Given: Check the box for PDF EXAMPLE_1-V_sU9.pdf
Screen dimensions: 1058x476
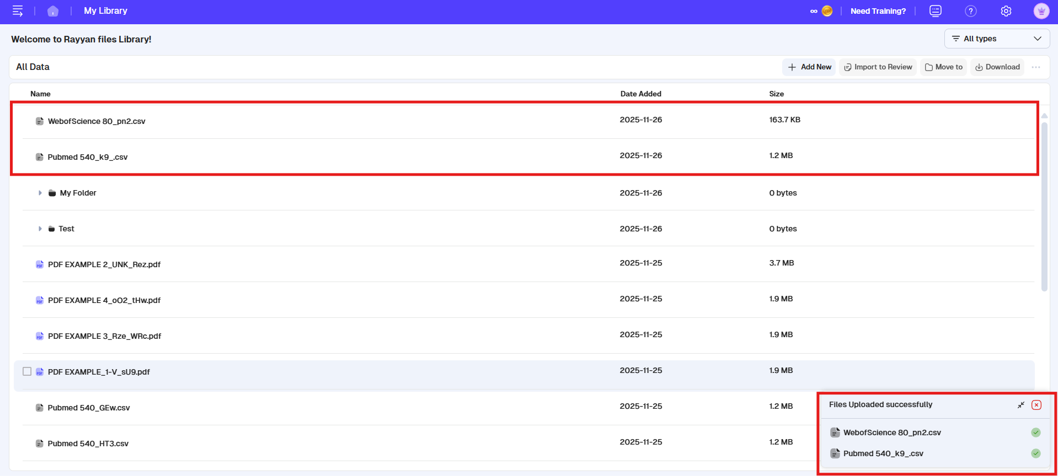Looking at the screenshot, I should [27, 371].
